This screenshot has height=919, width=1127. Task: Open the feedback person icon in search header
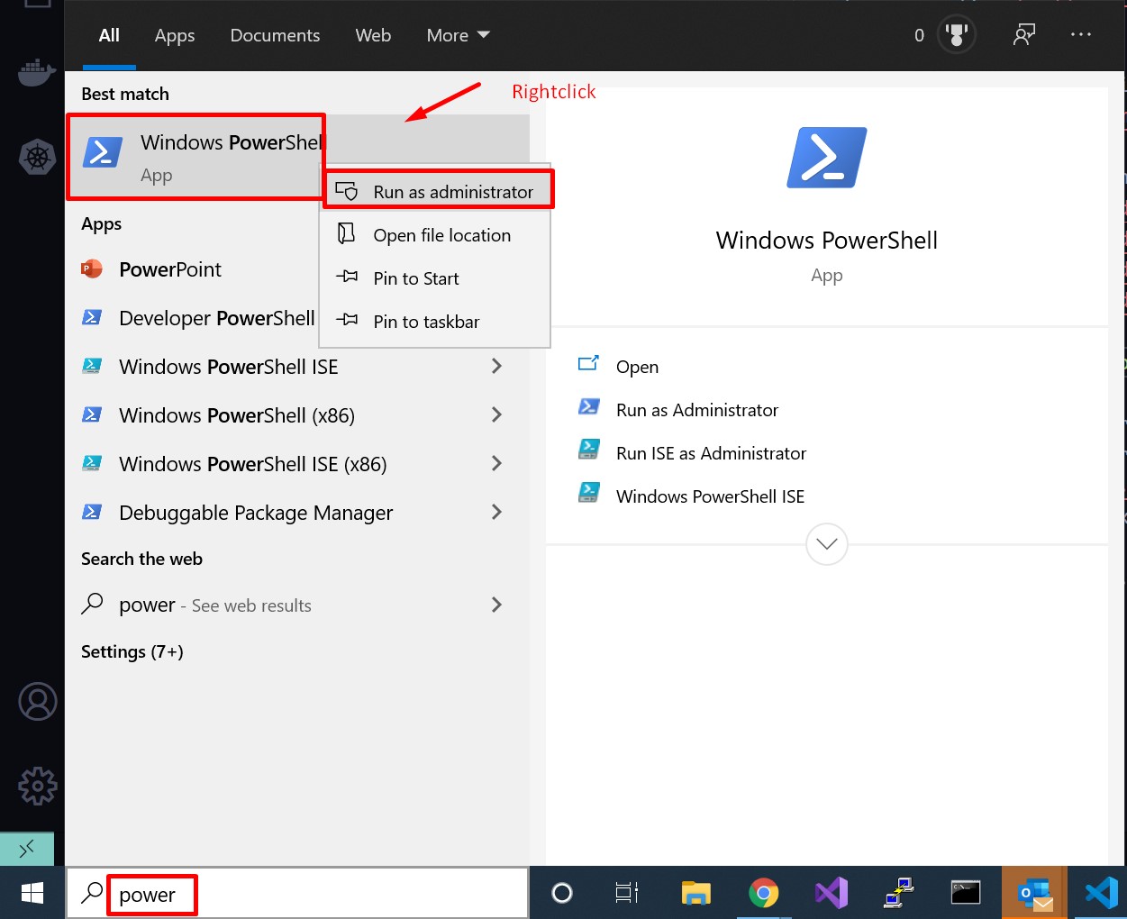(1024, 35)
